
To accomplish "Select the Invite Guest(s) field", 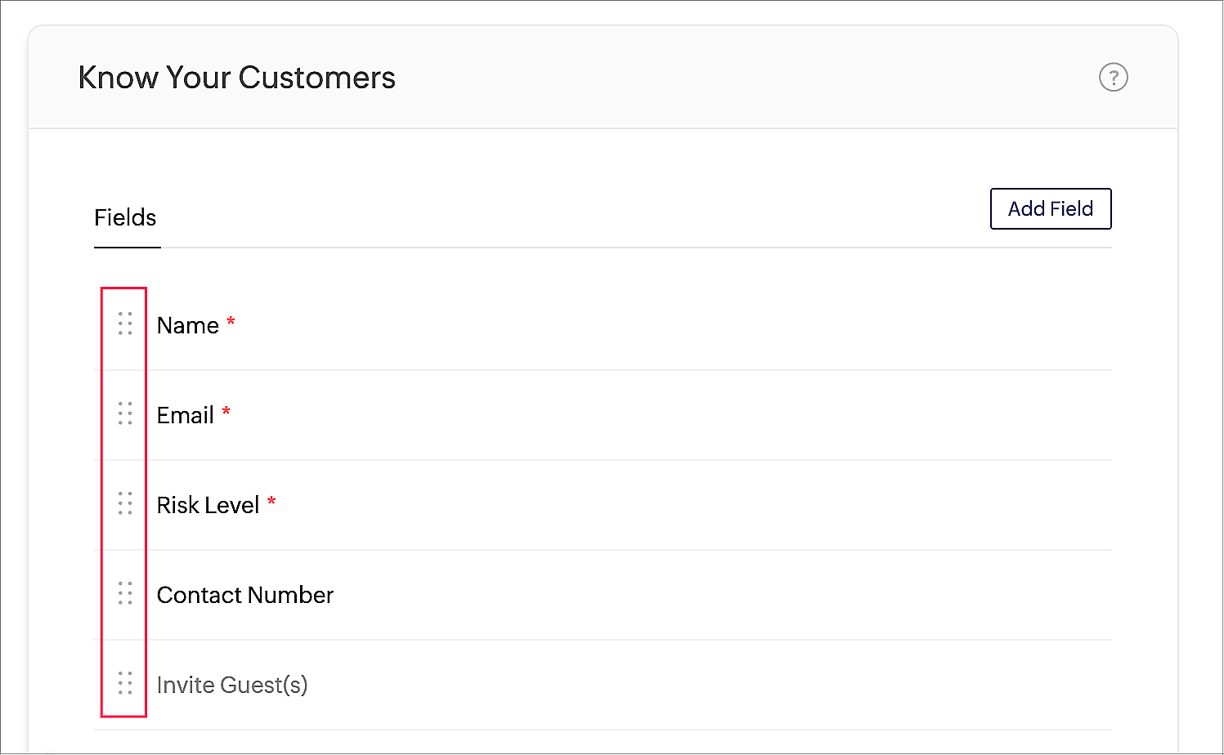I will (232, 685).
